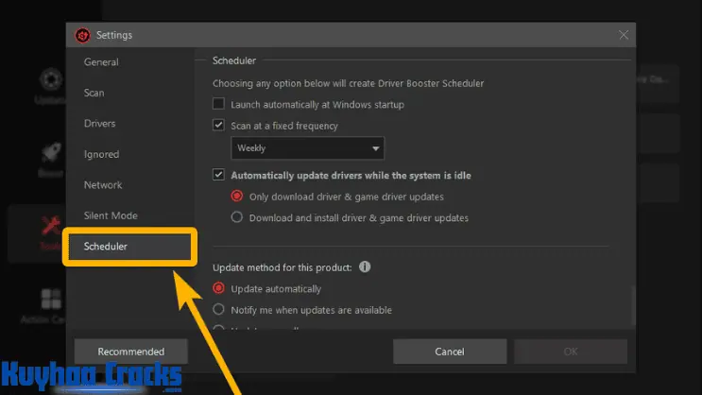The height and width of the screenshot is (395, 702).
Task: Open the Boost rocket icon in background sidebar
Action: (x=47, y=152)
